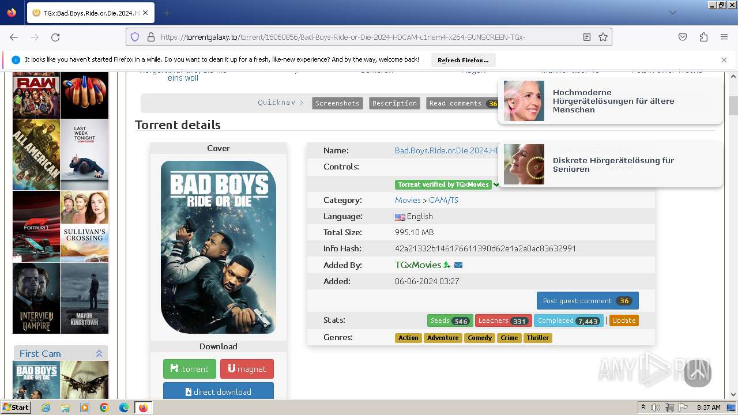Open Diskrete Hörgerätelösung für Senioren ad
Screen dimensions: 738x415
[x=611, y=164]
